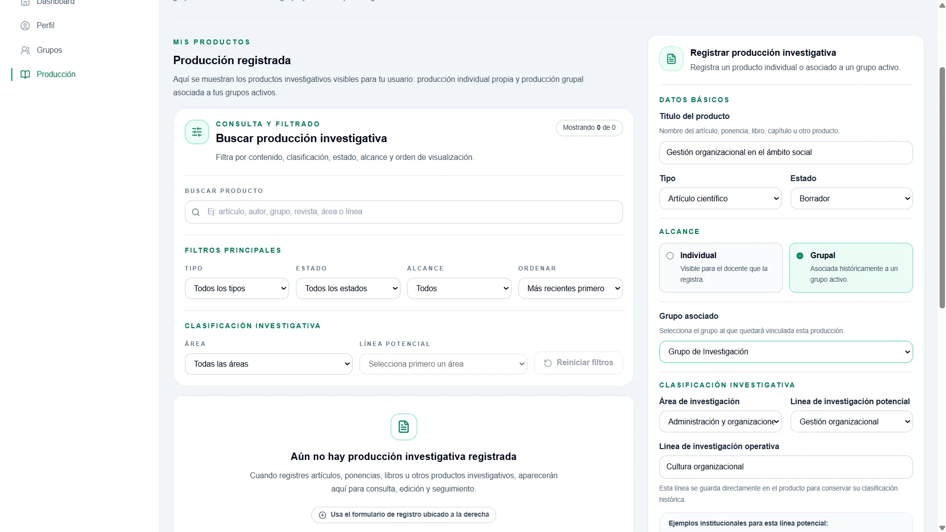Screen dimensions: 946x532
Task: Click the Producción book icon
Action: [x=25, y=75]
